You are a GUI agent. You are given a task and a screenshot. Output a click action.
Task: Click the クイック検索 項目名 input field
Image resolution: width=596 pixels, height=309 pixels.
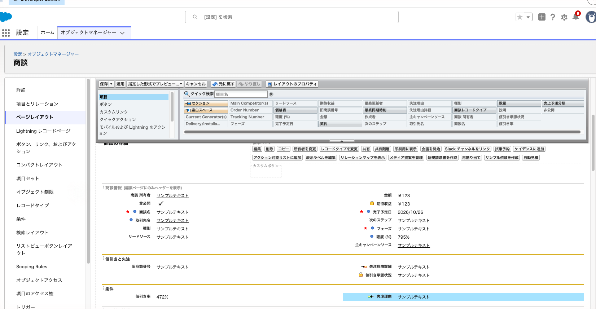[241, 94]
